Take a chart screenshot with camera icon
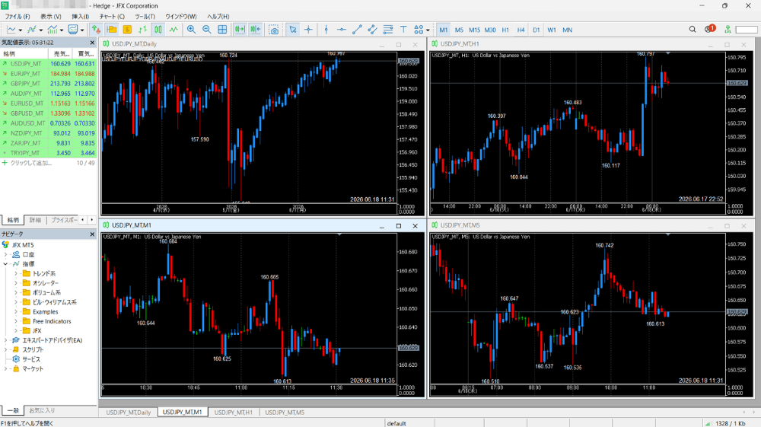 pos(274,30)
